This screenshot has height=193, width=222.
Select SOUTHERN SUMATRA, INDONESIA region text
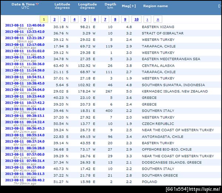pos(174,85)
